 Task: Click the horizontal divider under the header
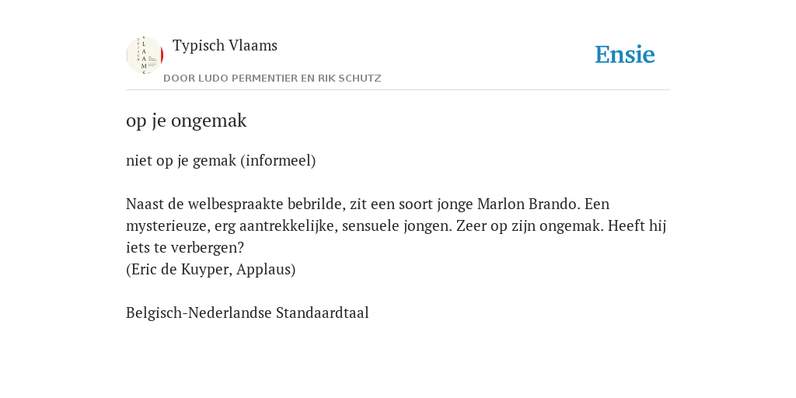pos(398,90)
